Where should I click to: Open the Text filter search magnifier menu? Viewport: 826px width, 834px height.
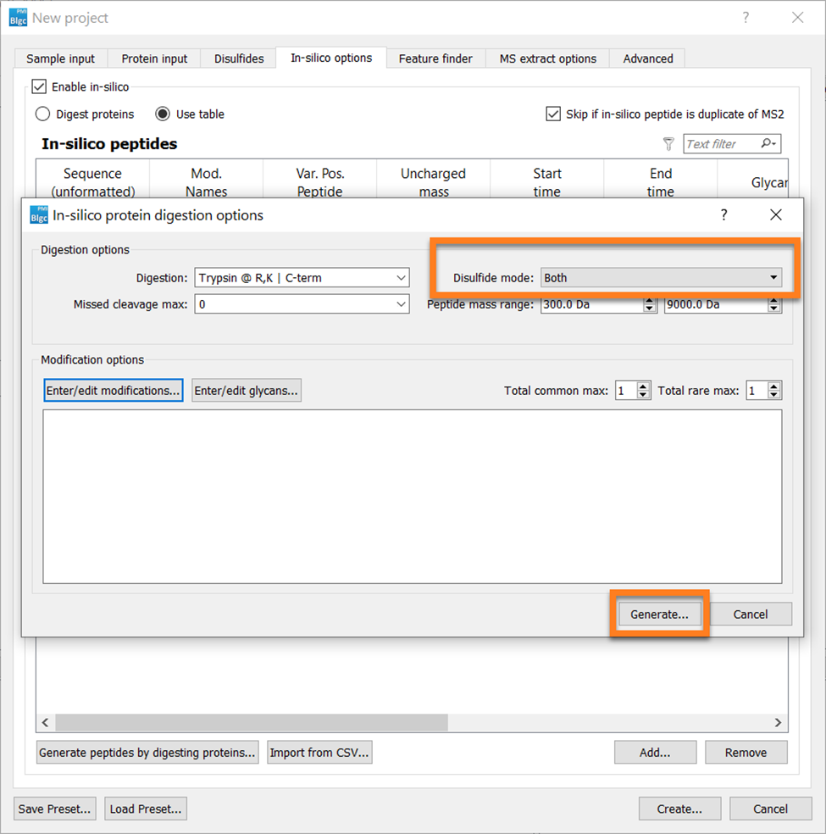pyautogui.click(x=766, y=143)
